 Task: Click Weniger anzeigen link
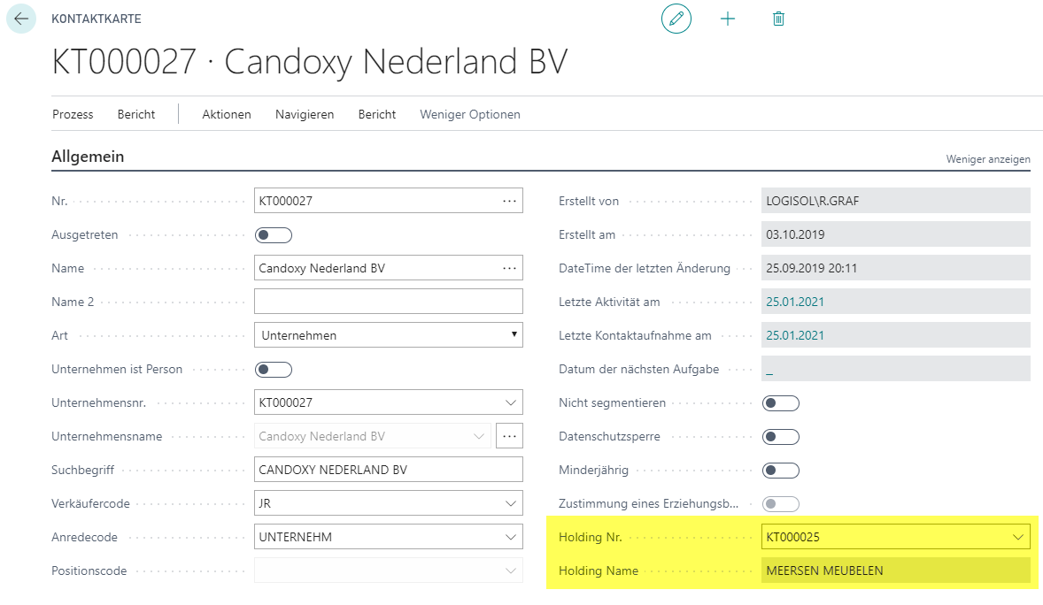(x=988, y=159)
